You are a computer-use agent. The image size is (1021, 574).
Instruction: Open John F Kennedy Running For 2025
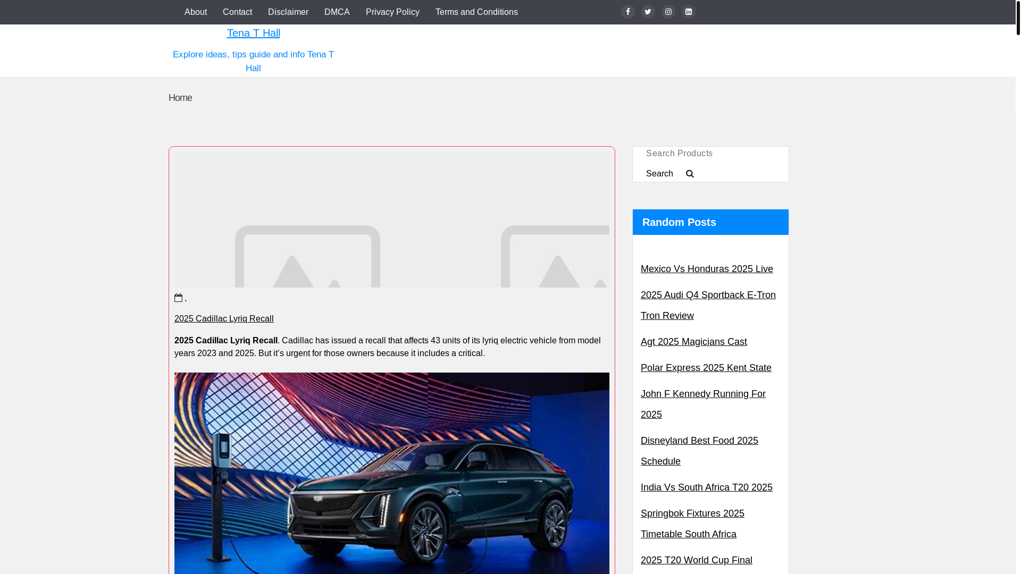[703, 404]
